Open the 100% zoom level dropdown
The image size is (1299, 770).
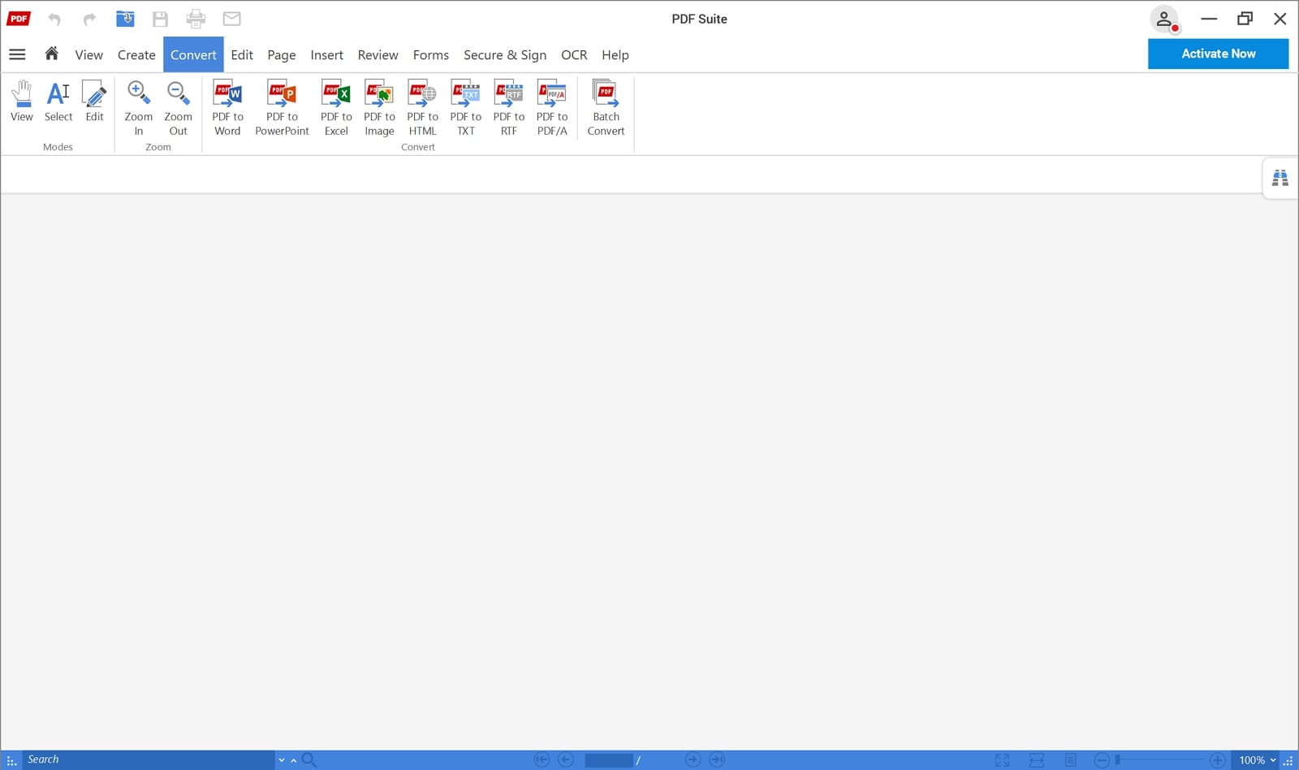click(1258, 760)
